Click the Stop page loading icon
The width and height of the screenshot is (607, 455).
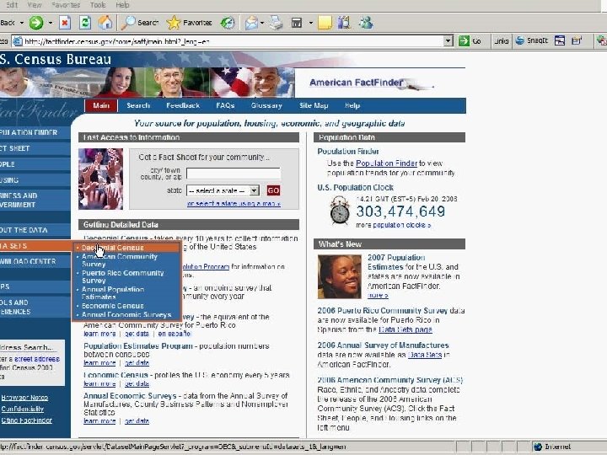(65, 23)
